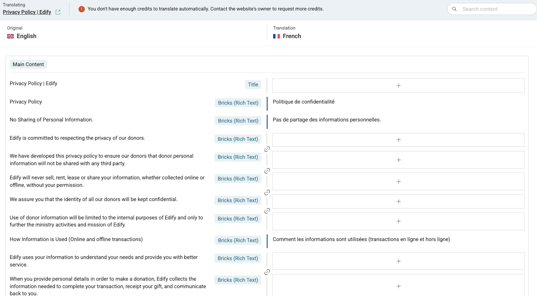Click the UK flag icon next to English
This screenshot has width=537, height=296.
(10, 36)
